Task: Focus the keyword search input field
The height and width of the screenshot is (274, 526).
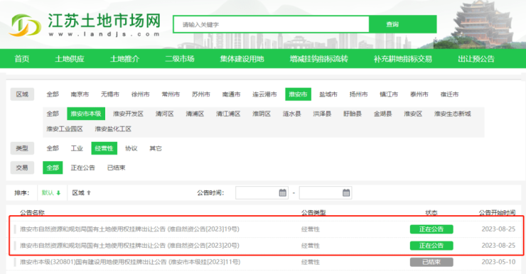Action: [x=272, y=24]
